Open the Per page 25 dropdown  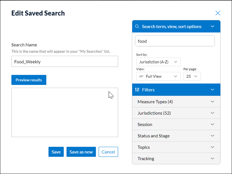click(192, 76)
